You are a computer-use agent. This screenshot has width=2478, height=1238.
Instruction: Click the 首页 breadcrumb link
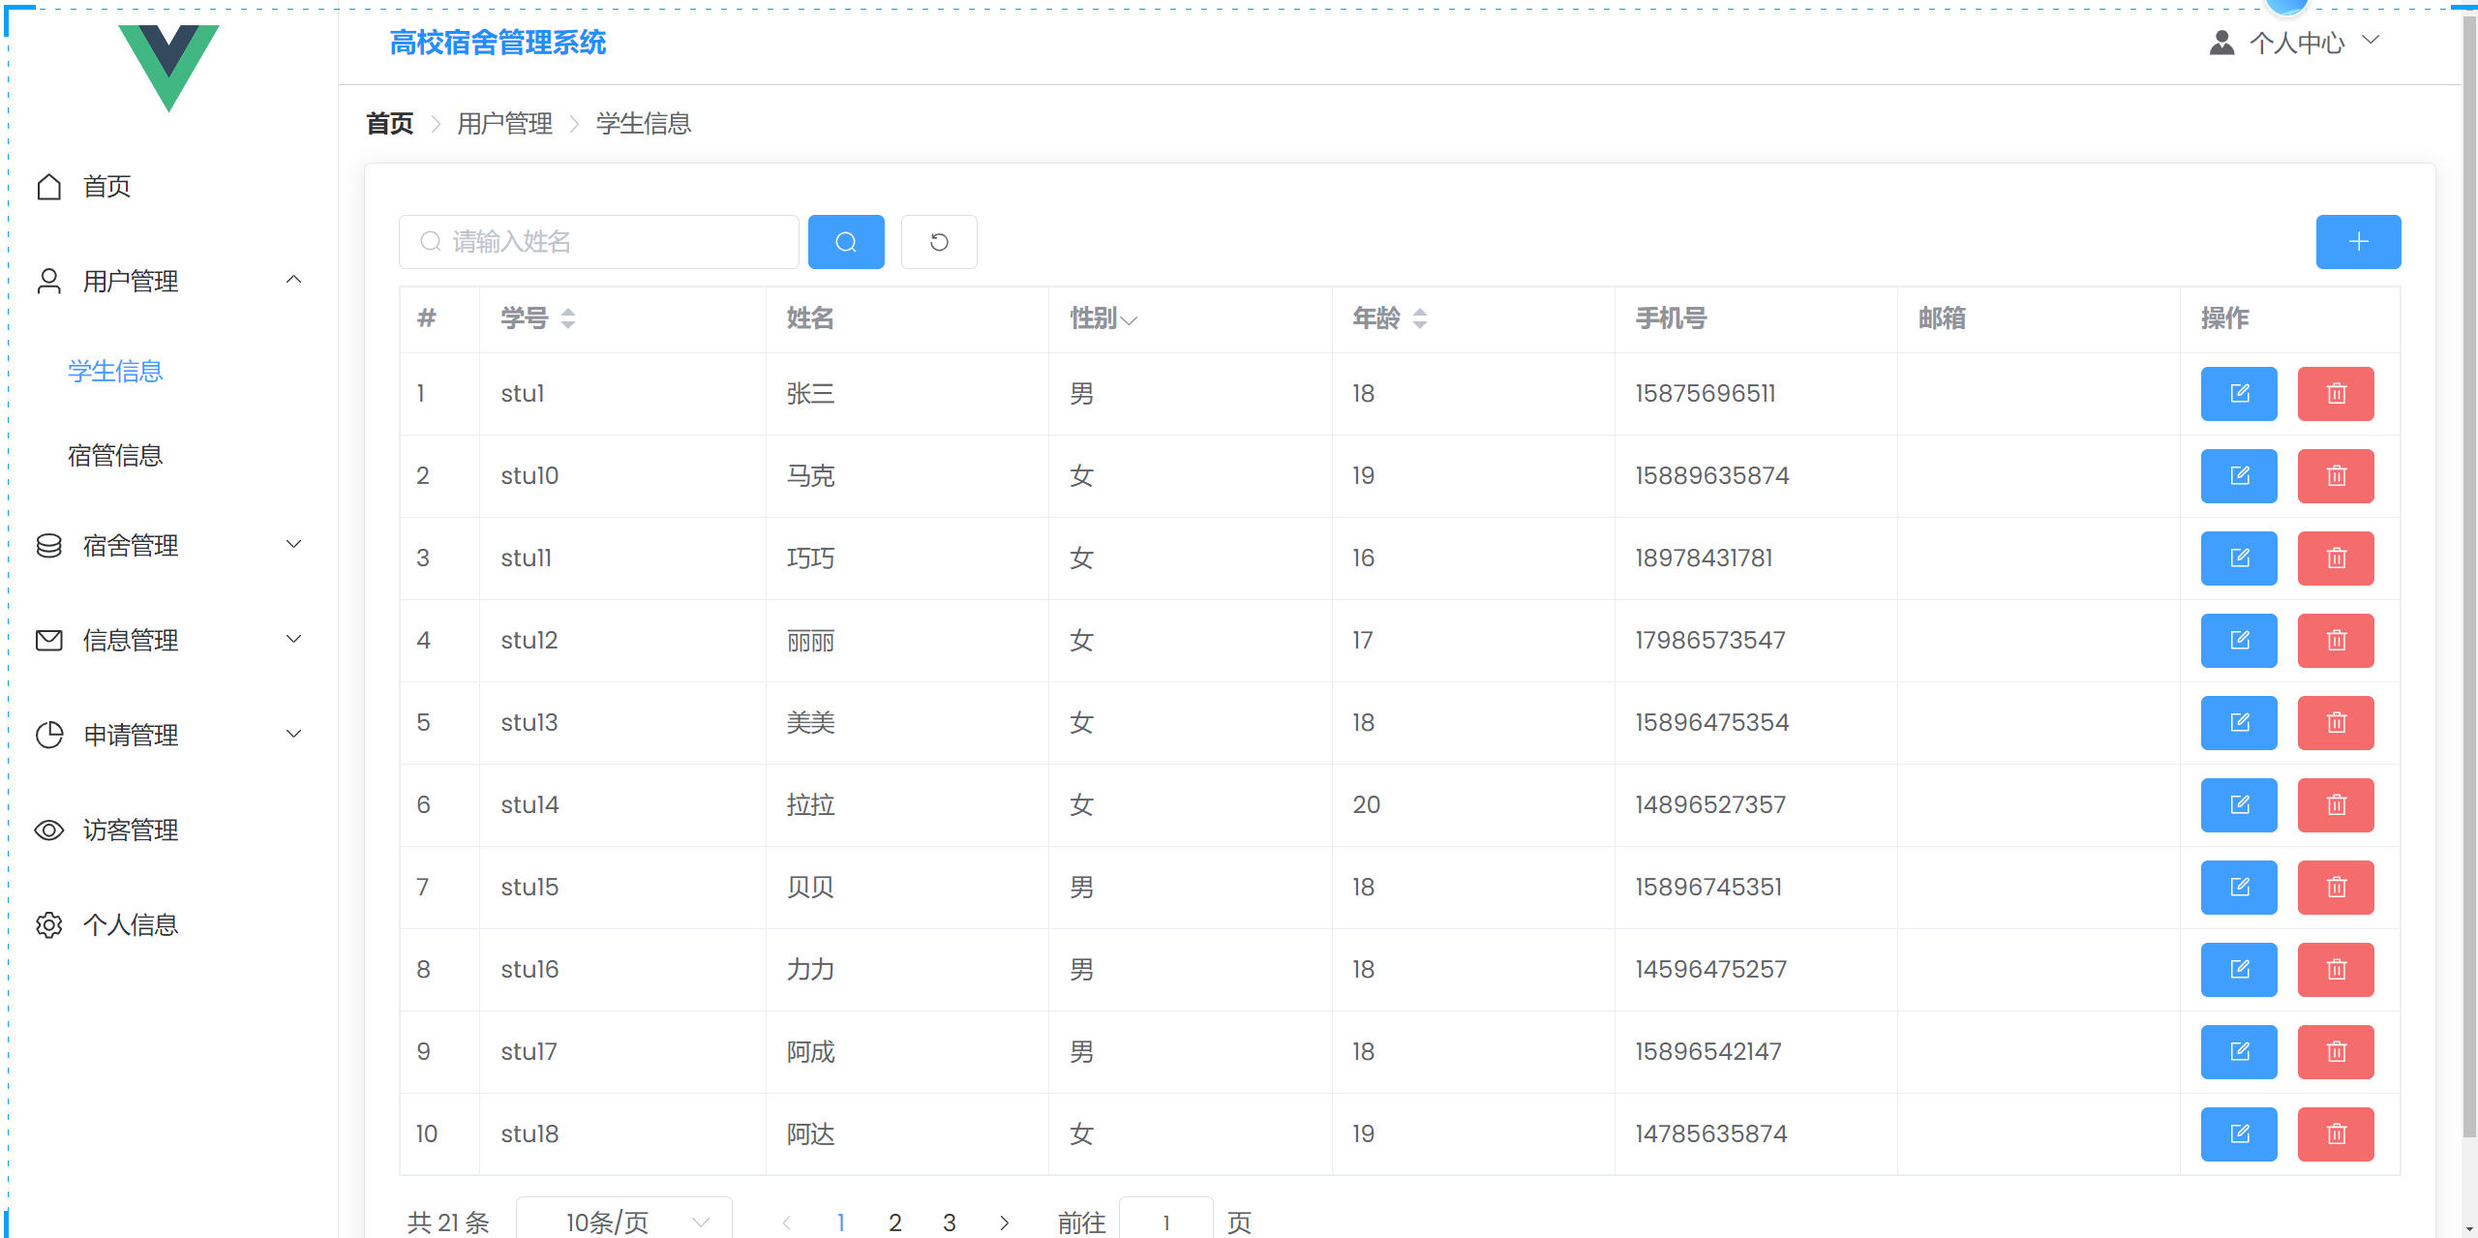[389, 123]
